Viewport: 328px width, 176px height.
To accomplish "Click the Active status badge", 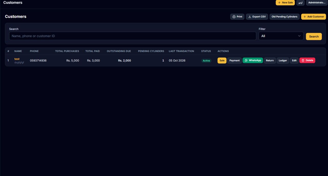I will pos(206,61).
